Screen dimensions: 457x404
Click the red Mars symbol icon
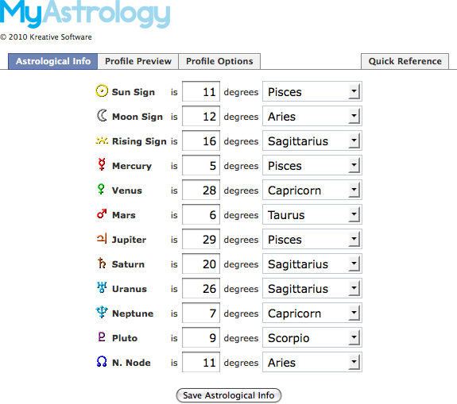(102, 214)
